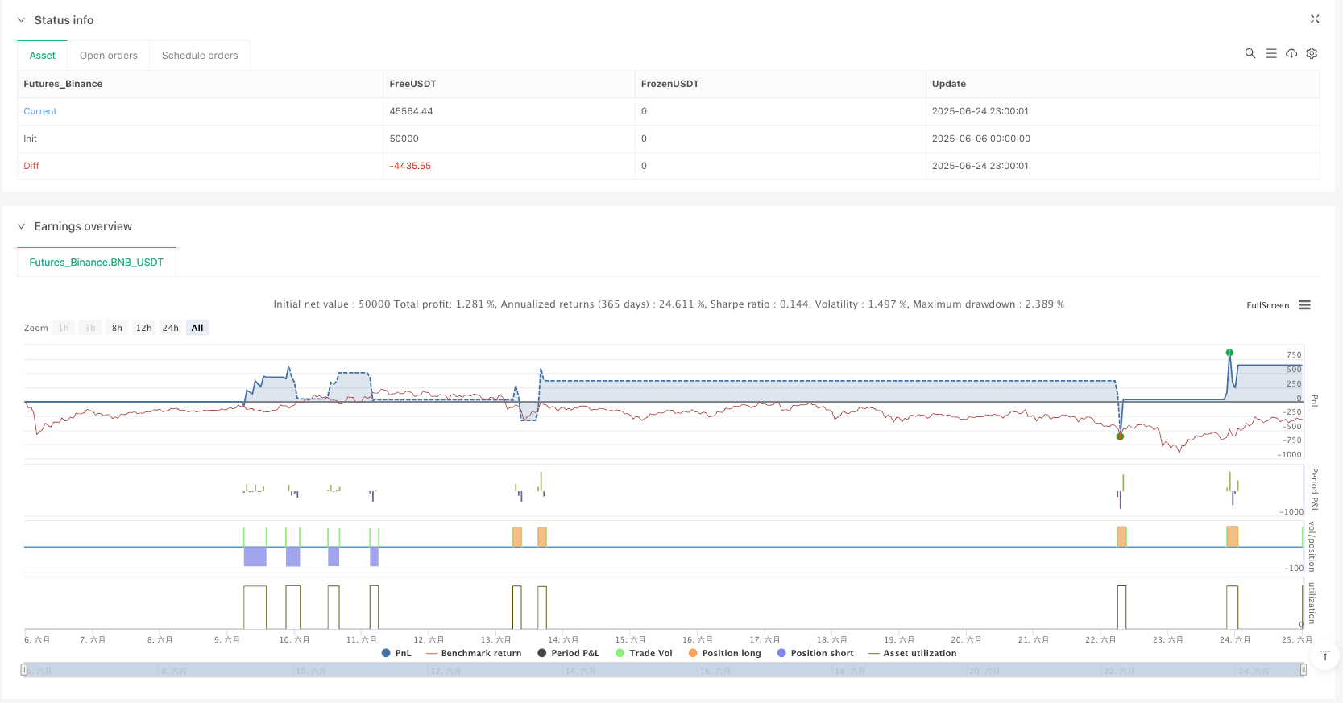Image resolution: width=1343 pixels, height=703 pixels.
Task: Select the 12h zoom range
Action: tap(143, 328)
